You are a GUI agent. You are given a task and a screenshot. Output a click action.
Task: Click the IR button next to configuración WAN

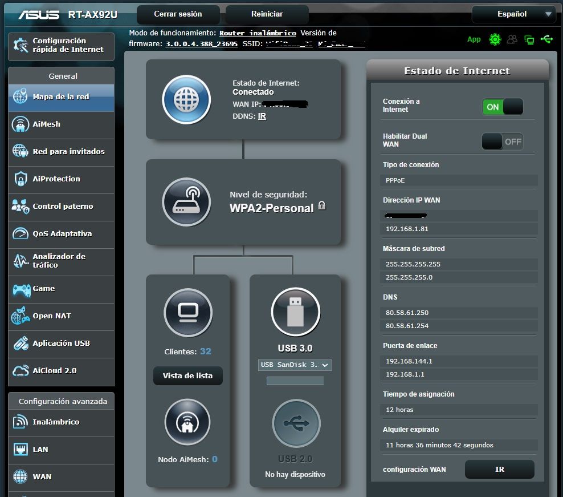click(x=499, y=469)
